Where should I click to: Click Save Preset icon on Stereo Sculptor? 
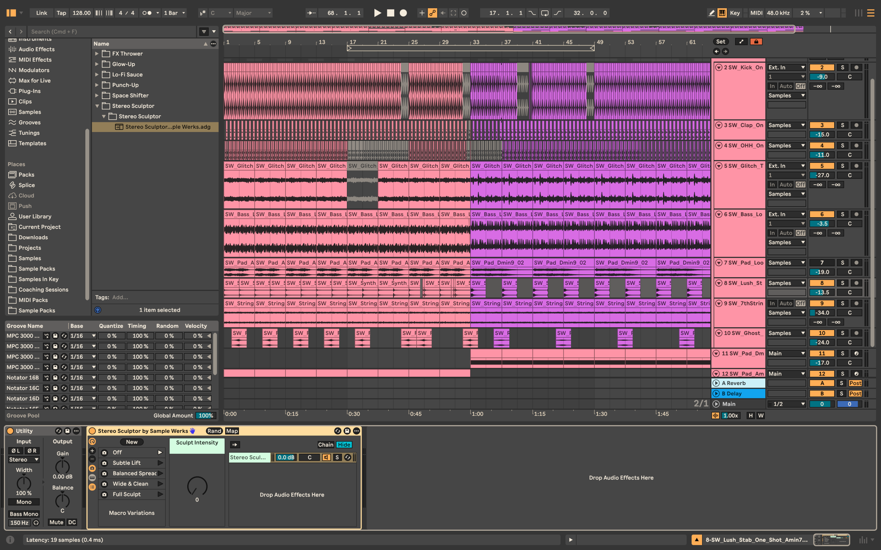[x=347, y=431]
